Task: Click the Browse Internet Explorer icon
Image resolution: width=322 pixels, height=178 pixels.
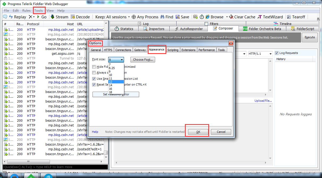Action: pyautogui.click(x=207, y=17)
